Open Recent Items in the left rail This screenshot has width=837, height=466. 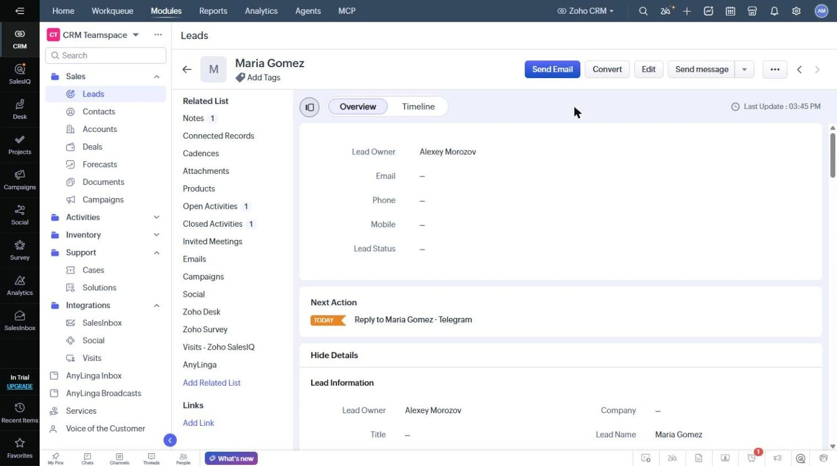(x=20, y=413)
